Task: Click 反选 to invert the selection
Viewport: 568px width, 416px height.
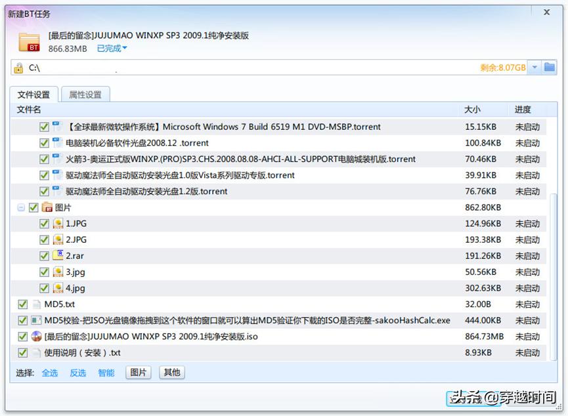Action: click(77, 372)
